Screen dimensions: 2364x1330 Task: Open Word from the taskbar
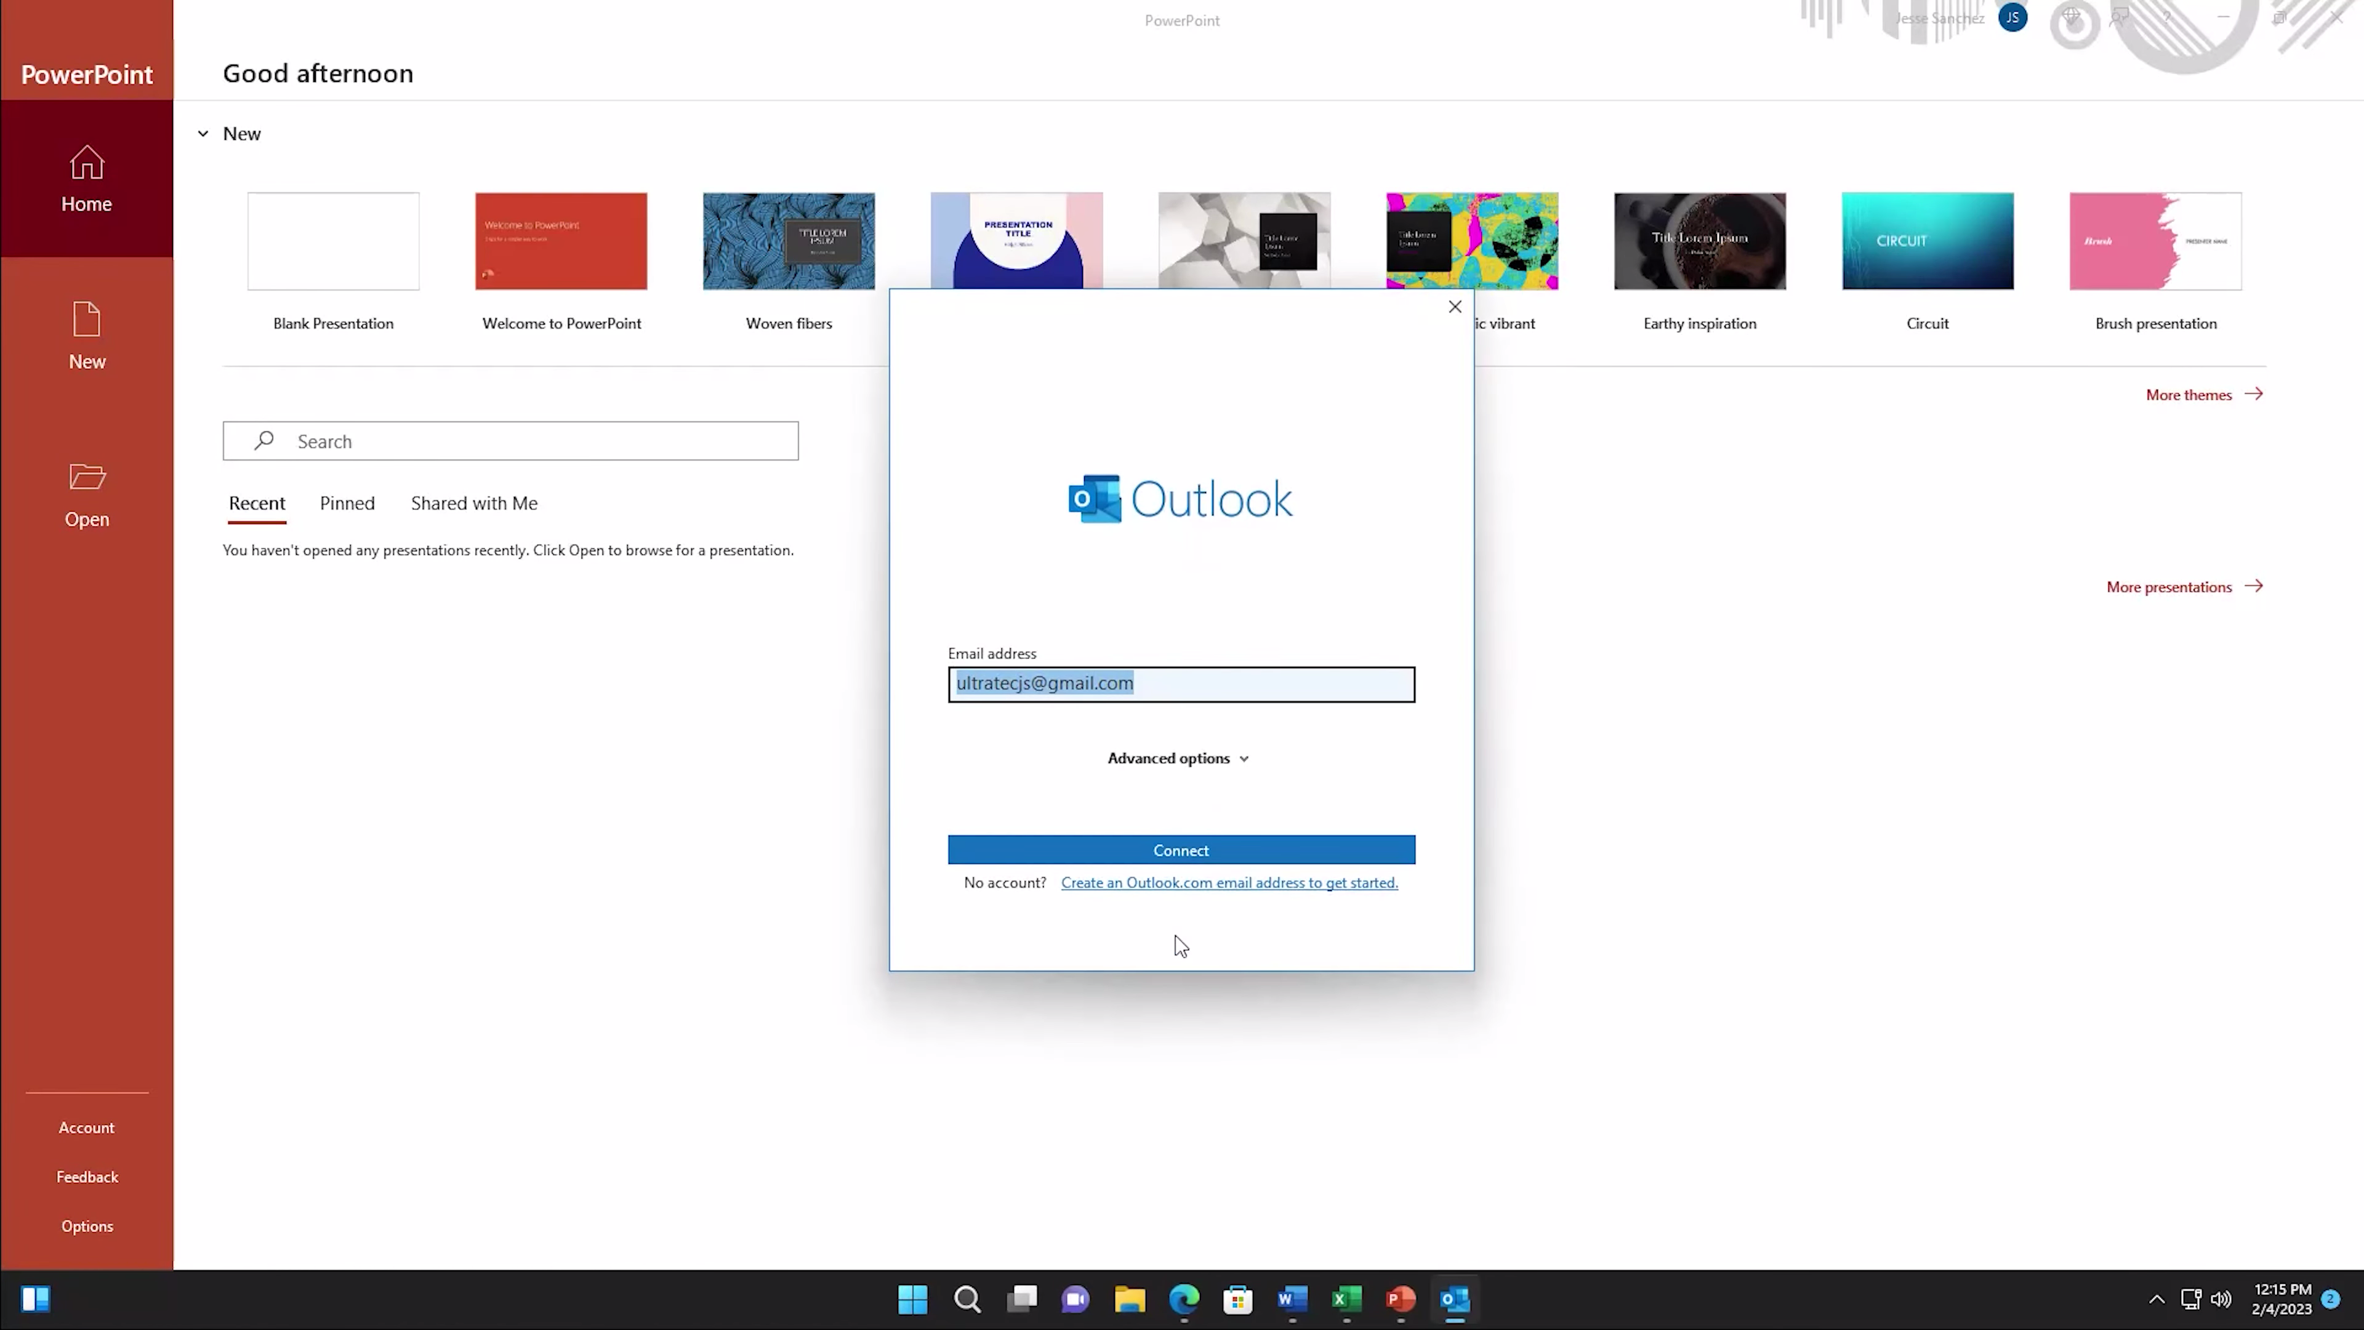click(1292, 1299)
